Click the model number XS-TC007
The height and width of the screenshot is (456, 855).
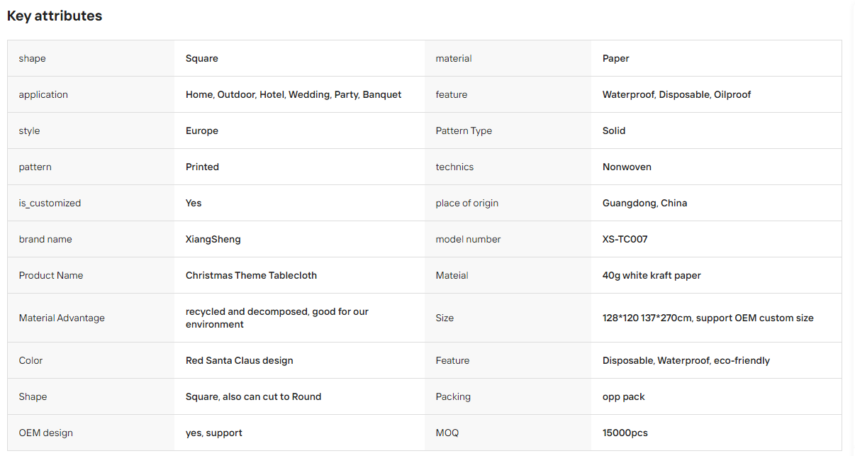[x=625, y=239]
